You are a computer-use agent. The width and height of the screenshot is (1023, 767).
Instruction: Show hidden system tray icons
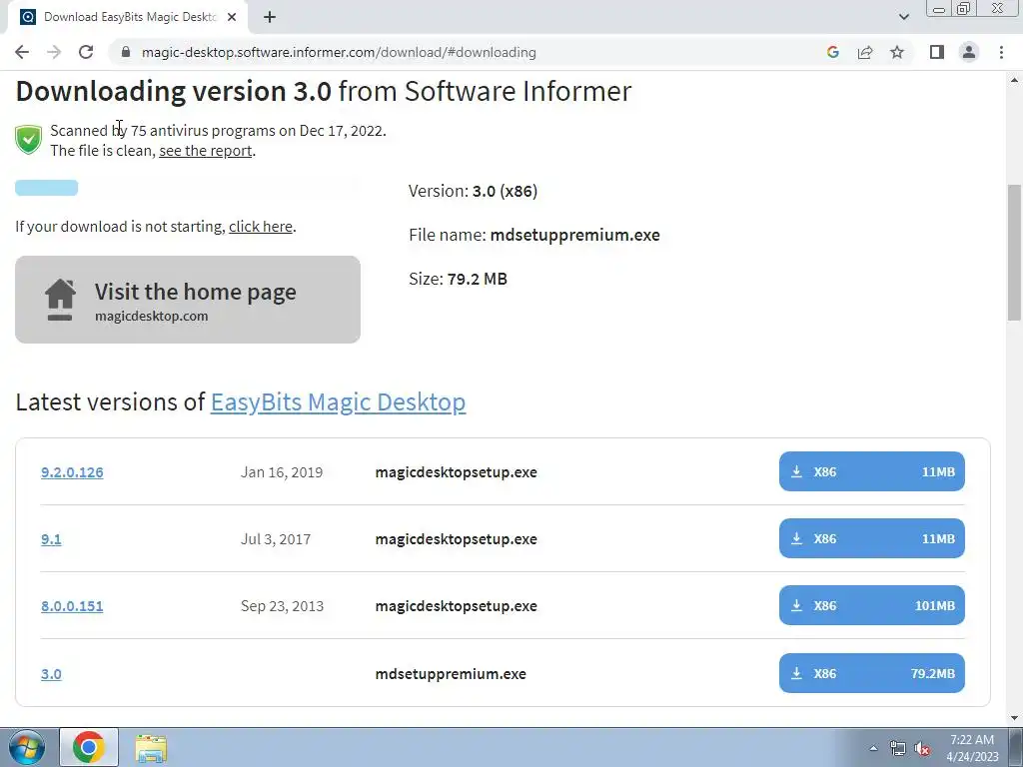point(873,748)
